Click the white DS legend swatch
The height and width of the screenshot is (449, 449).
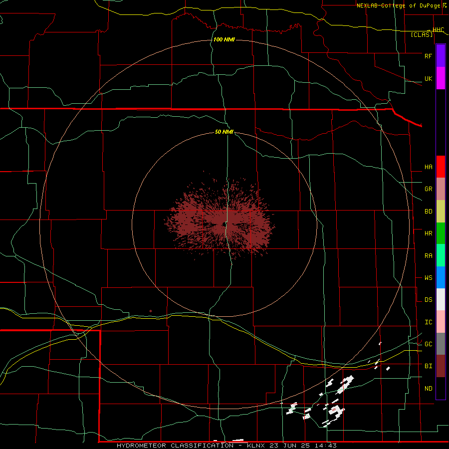coord(441,299)
